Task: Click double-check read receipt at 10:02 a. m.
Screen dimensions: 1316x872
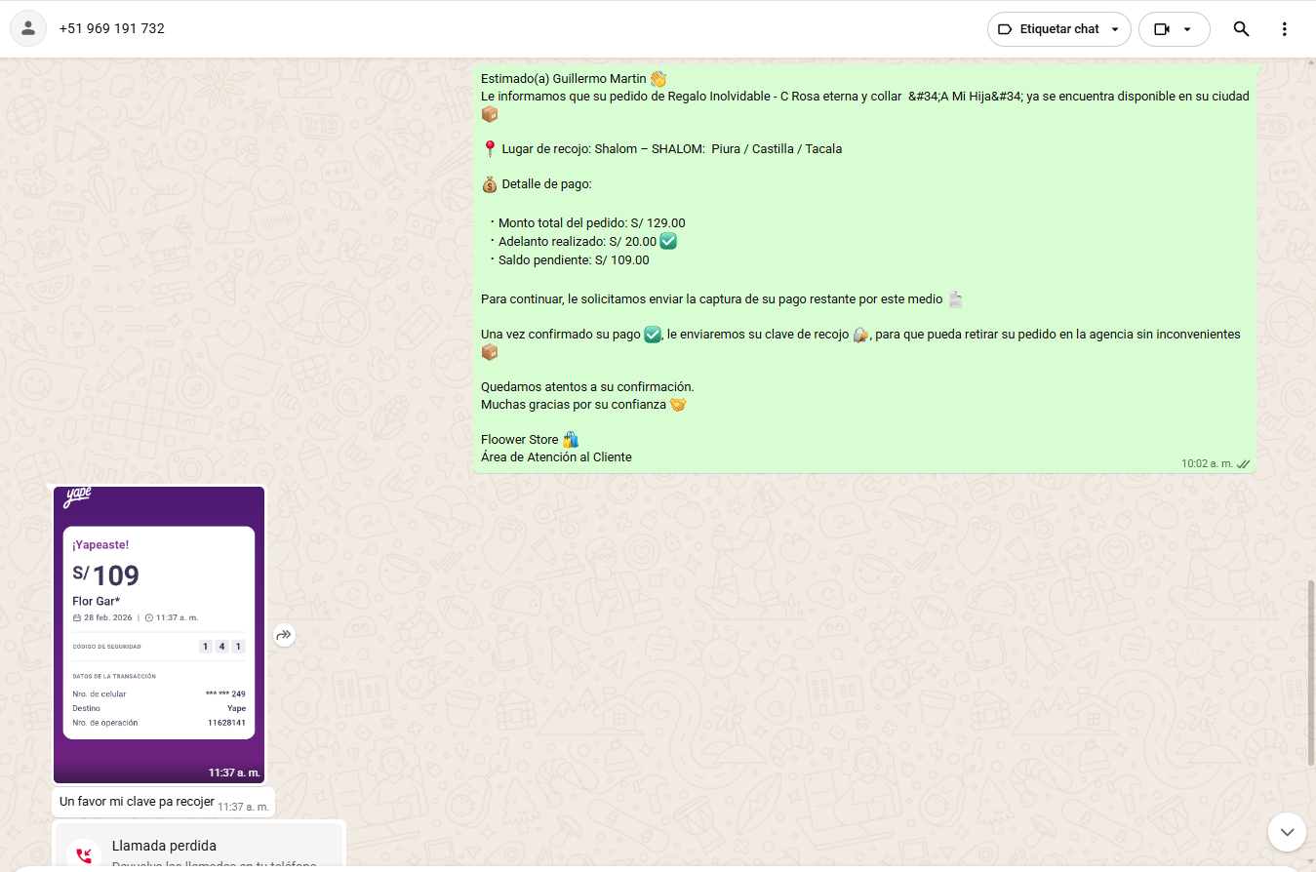Action: pos(1243,464)
